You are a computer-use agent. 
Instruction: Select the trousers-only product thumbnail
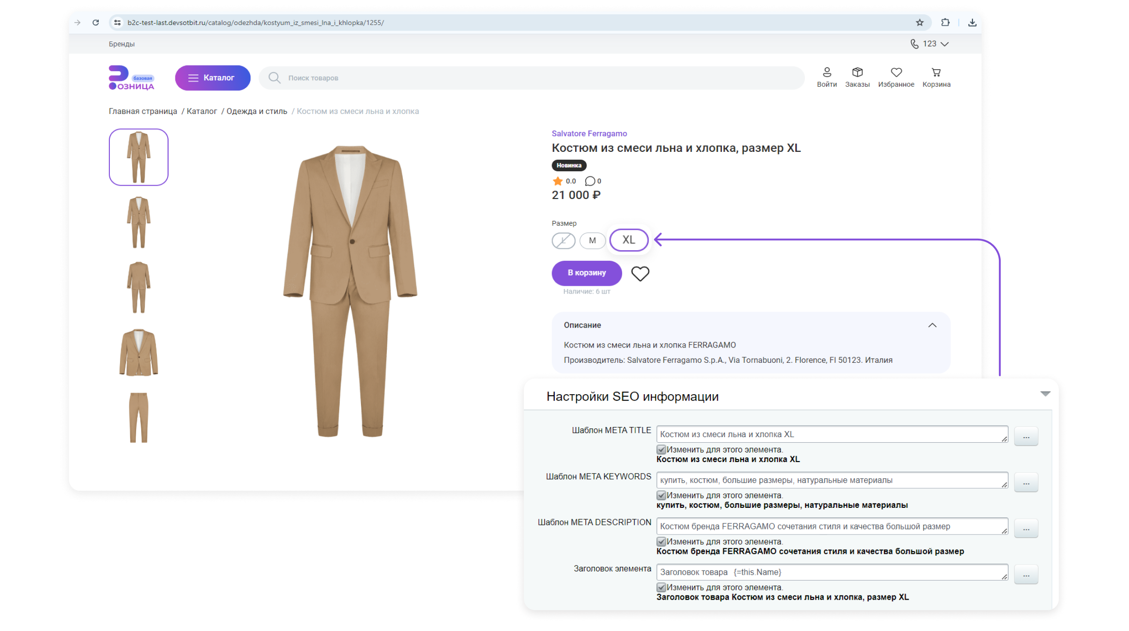(x=138, y=418)
